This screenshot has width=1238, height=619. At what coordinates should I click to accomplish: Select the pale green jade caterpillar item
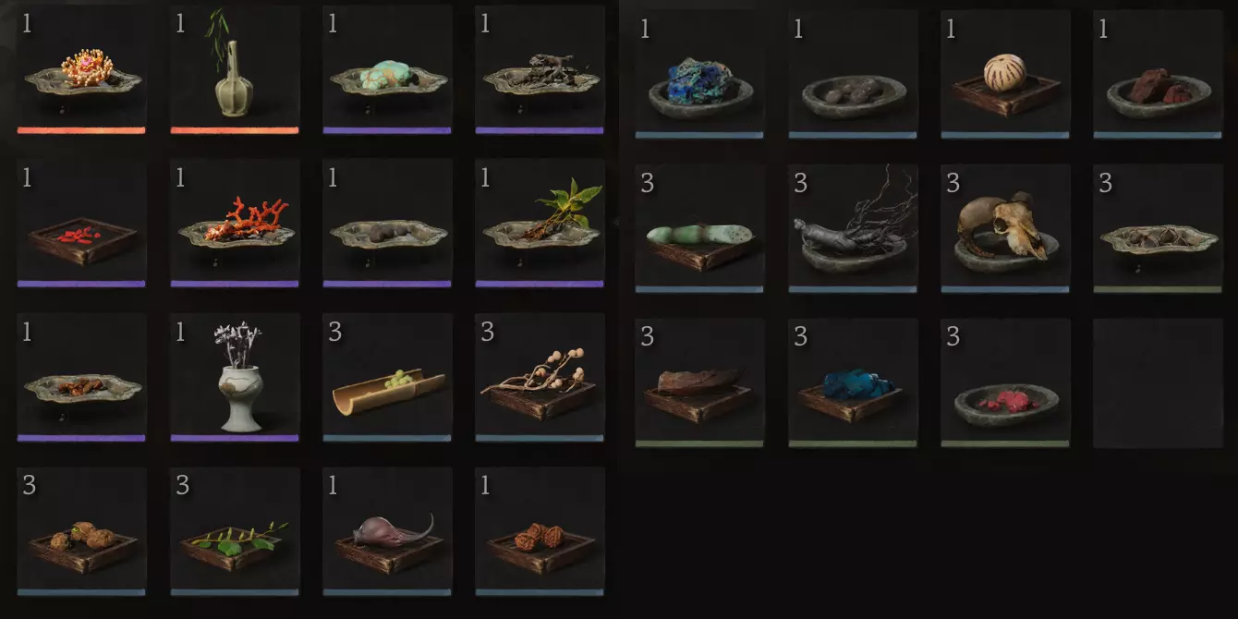(x=699, y=229)
